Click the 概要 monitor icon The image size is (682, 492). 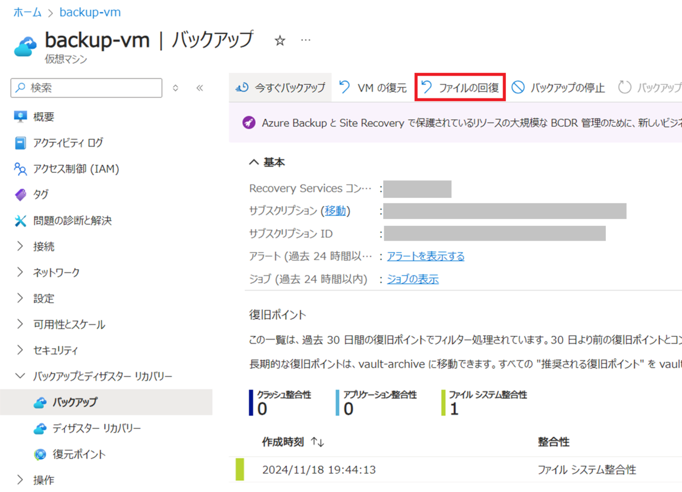20,117
